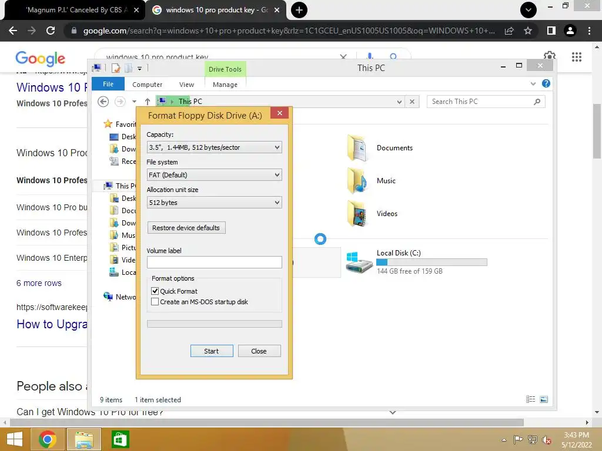Viewport: 602px width, 451px height.
Task: Open Chrome three-dot menu
Action: (589, 31)
